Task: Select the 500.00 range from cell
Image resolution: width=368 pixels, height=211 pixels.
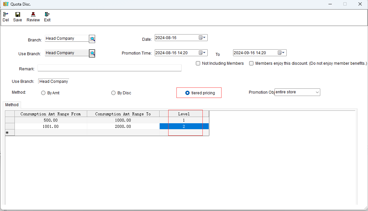Action: (x=51, y=120)
